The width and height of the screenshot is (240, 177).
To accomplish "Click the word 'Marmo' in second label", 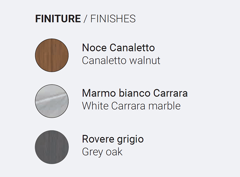I will 99,93.
